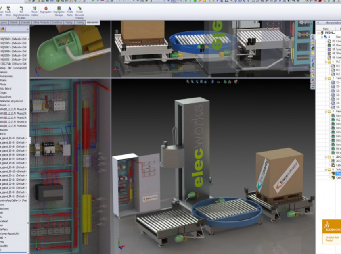Click Previous View in heads-up toolbar
Screen dimensions: 341x254
[197, 82]
